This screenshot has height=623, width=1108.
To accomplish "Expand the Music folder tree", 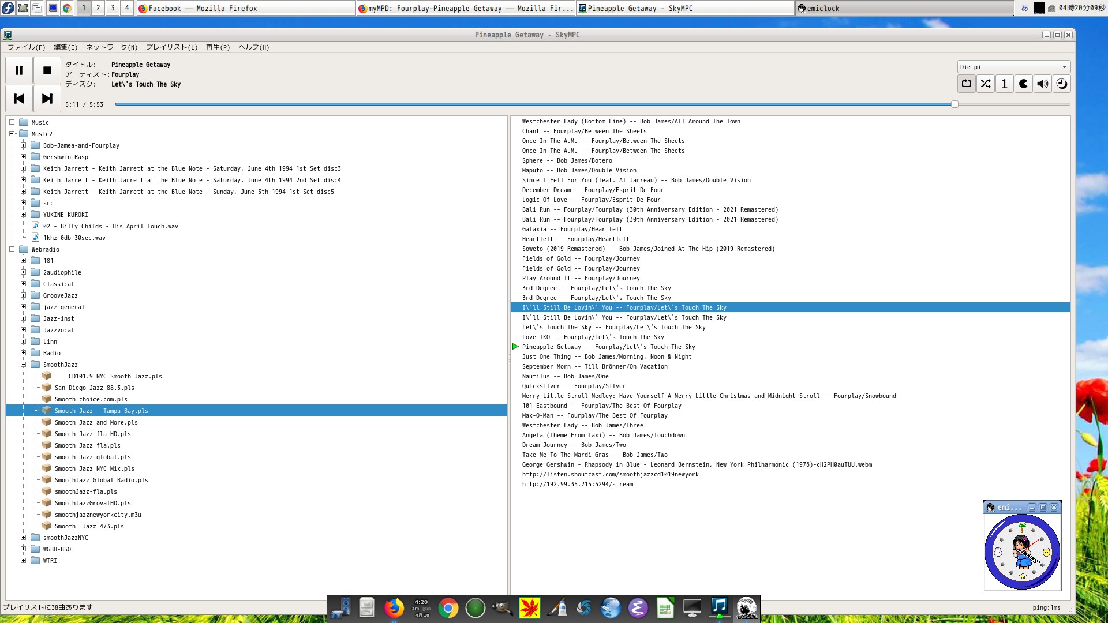I will coord(12,122).
